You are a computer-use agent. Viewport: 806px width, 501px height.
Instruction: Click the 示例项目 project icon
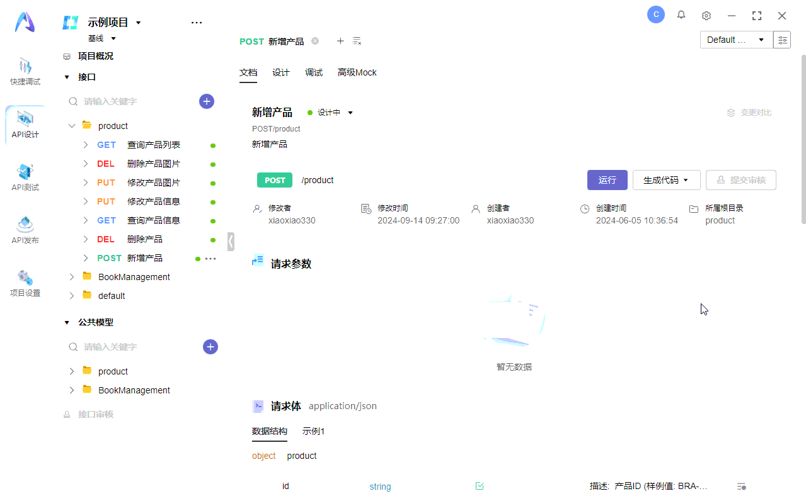[70, 23]
